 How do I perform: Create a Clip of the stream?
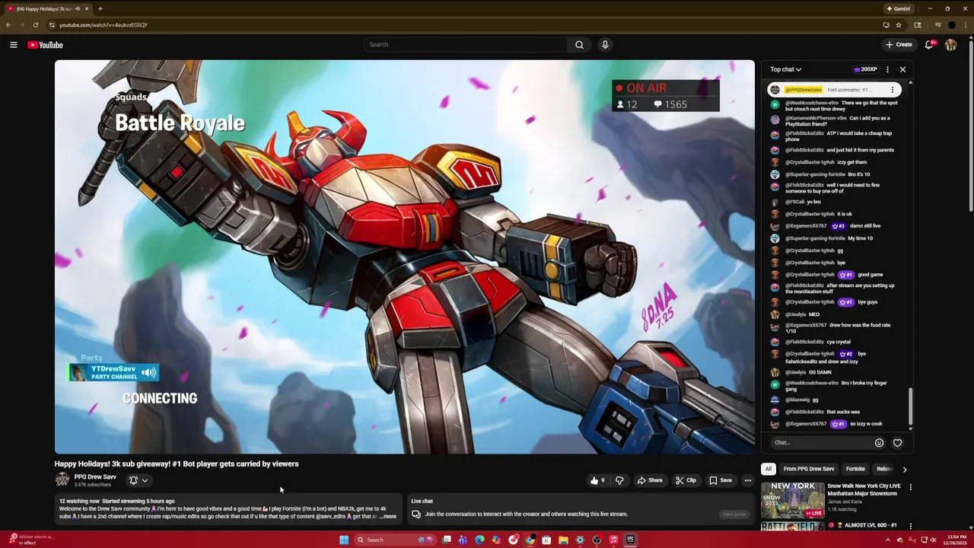tap(686, 480)
